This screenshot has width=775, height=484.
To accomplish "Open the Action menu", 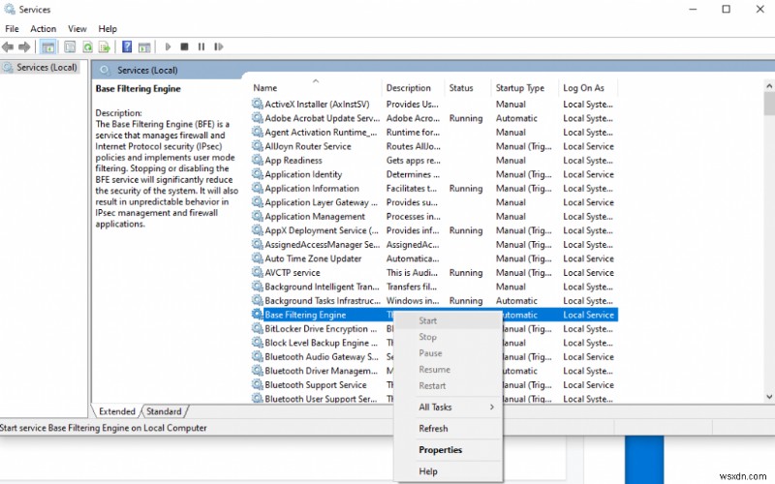I will pos(44,29).
